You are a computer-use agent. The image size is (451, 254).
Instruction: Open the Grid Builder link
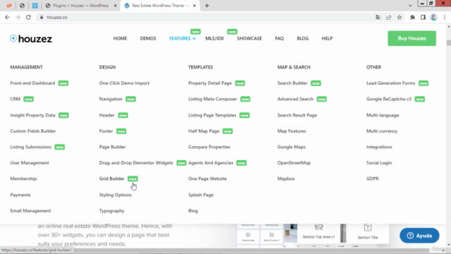(x=111, y=179)
